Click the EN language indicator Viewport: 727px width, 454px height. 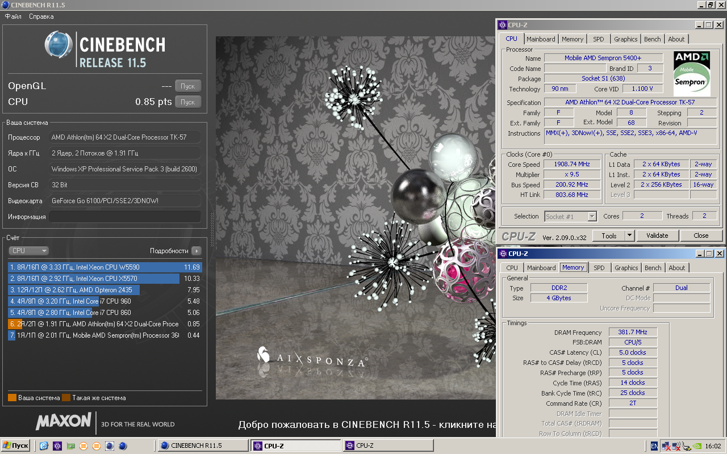[x=654, y=447]
